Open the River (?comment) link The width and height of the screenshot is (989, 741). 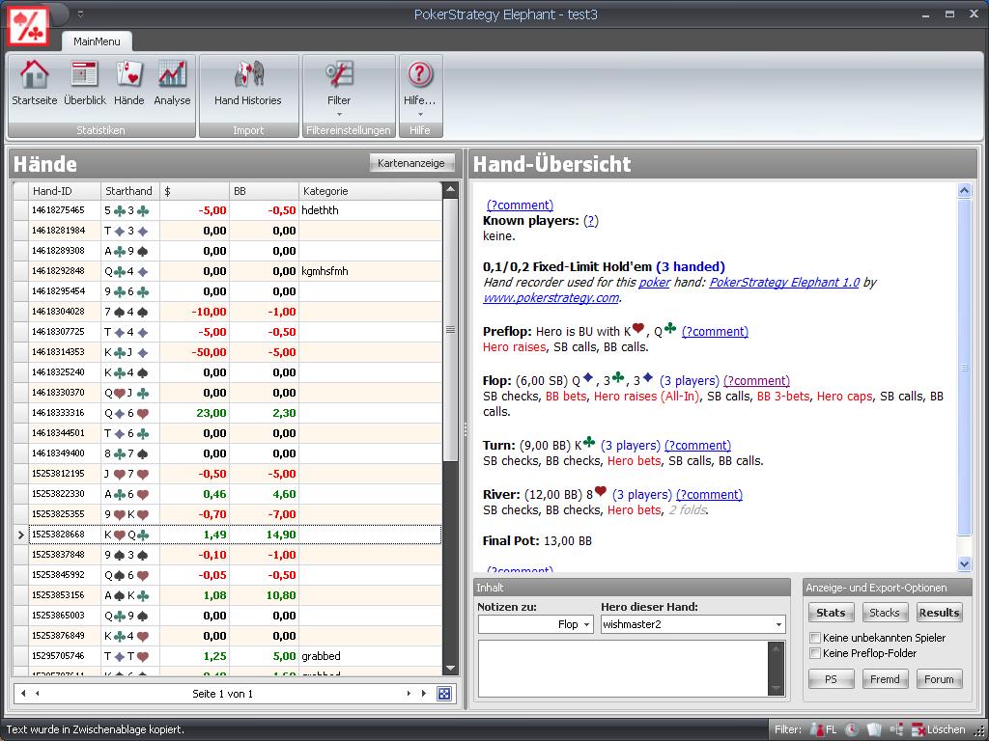pos(709,495)
